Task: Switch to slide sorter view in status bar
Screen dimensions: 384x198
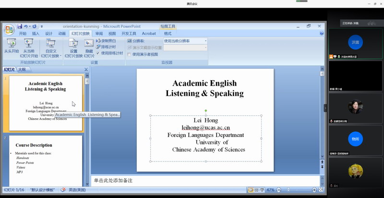Action: pyautogui.click(x=256, y=190)
